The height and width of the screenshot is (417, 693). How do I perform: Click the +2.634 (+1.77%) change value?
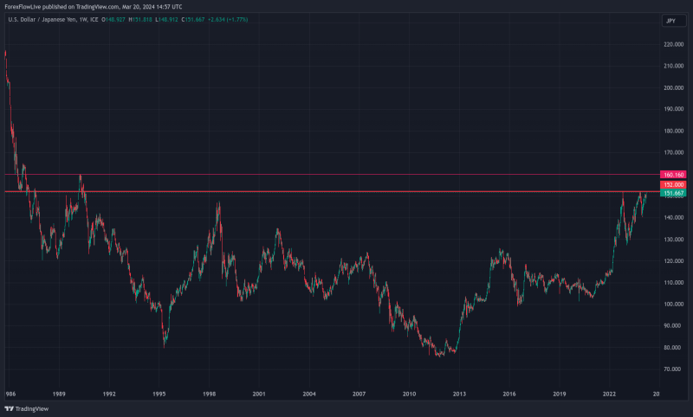click(228, 19)
